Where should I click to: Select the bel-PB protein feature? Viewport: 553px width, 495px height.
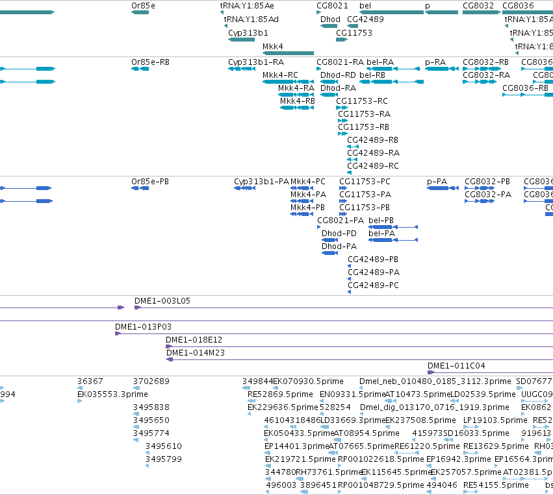393,227
